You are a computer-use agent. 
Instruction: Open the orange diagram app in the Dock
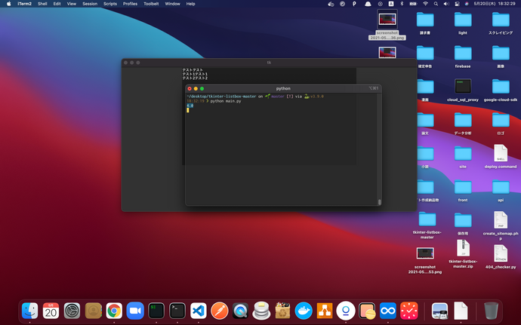coord(325,311)
